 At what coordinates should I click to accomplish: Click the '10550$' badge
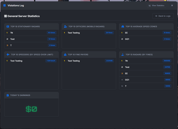(167, 61)
